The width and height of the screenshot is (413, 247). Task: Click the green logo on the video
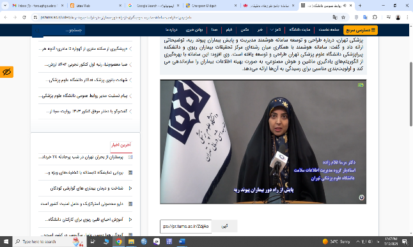[x=361, y=85]
